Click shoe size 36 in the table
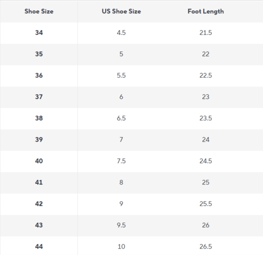Image resolution: width=263 pixels, height=255 pixels. (x=39, y=76)
